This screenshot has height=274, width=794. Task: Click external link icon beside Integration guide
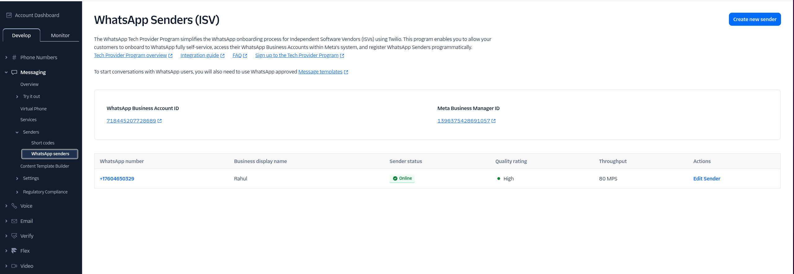pyautogui.click(x=222, y=56)
